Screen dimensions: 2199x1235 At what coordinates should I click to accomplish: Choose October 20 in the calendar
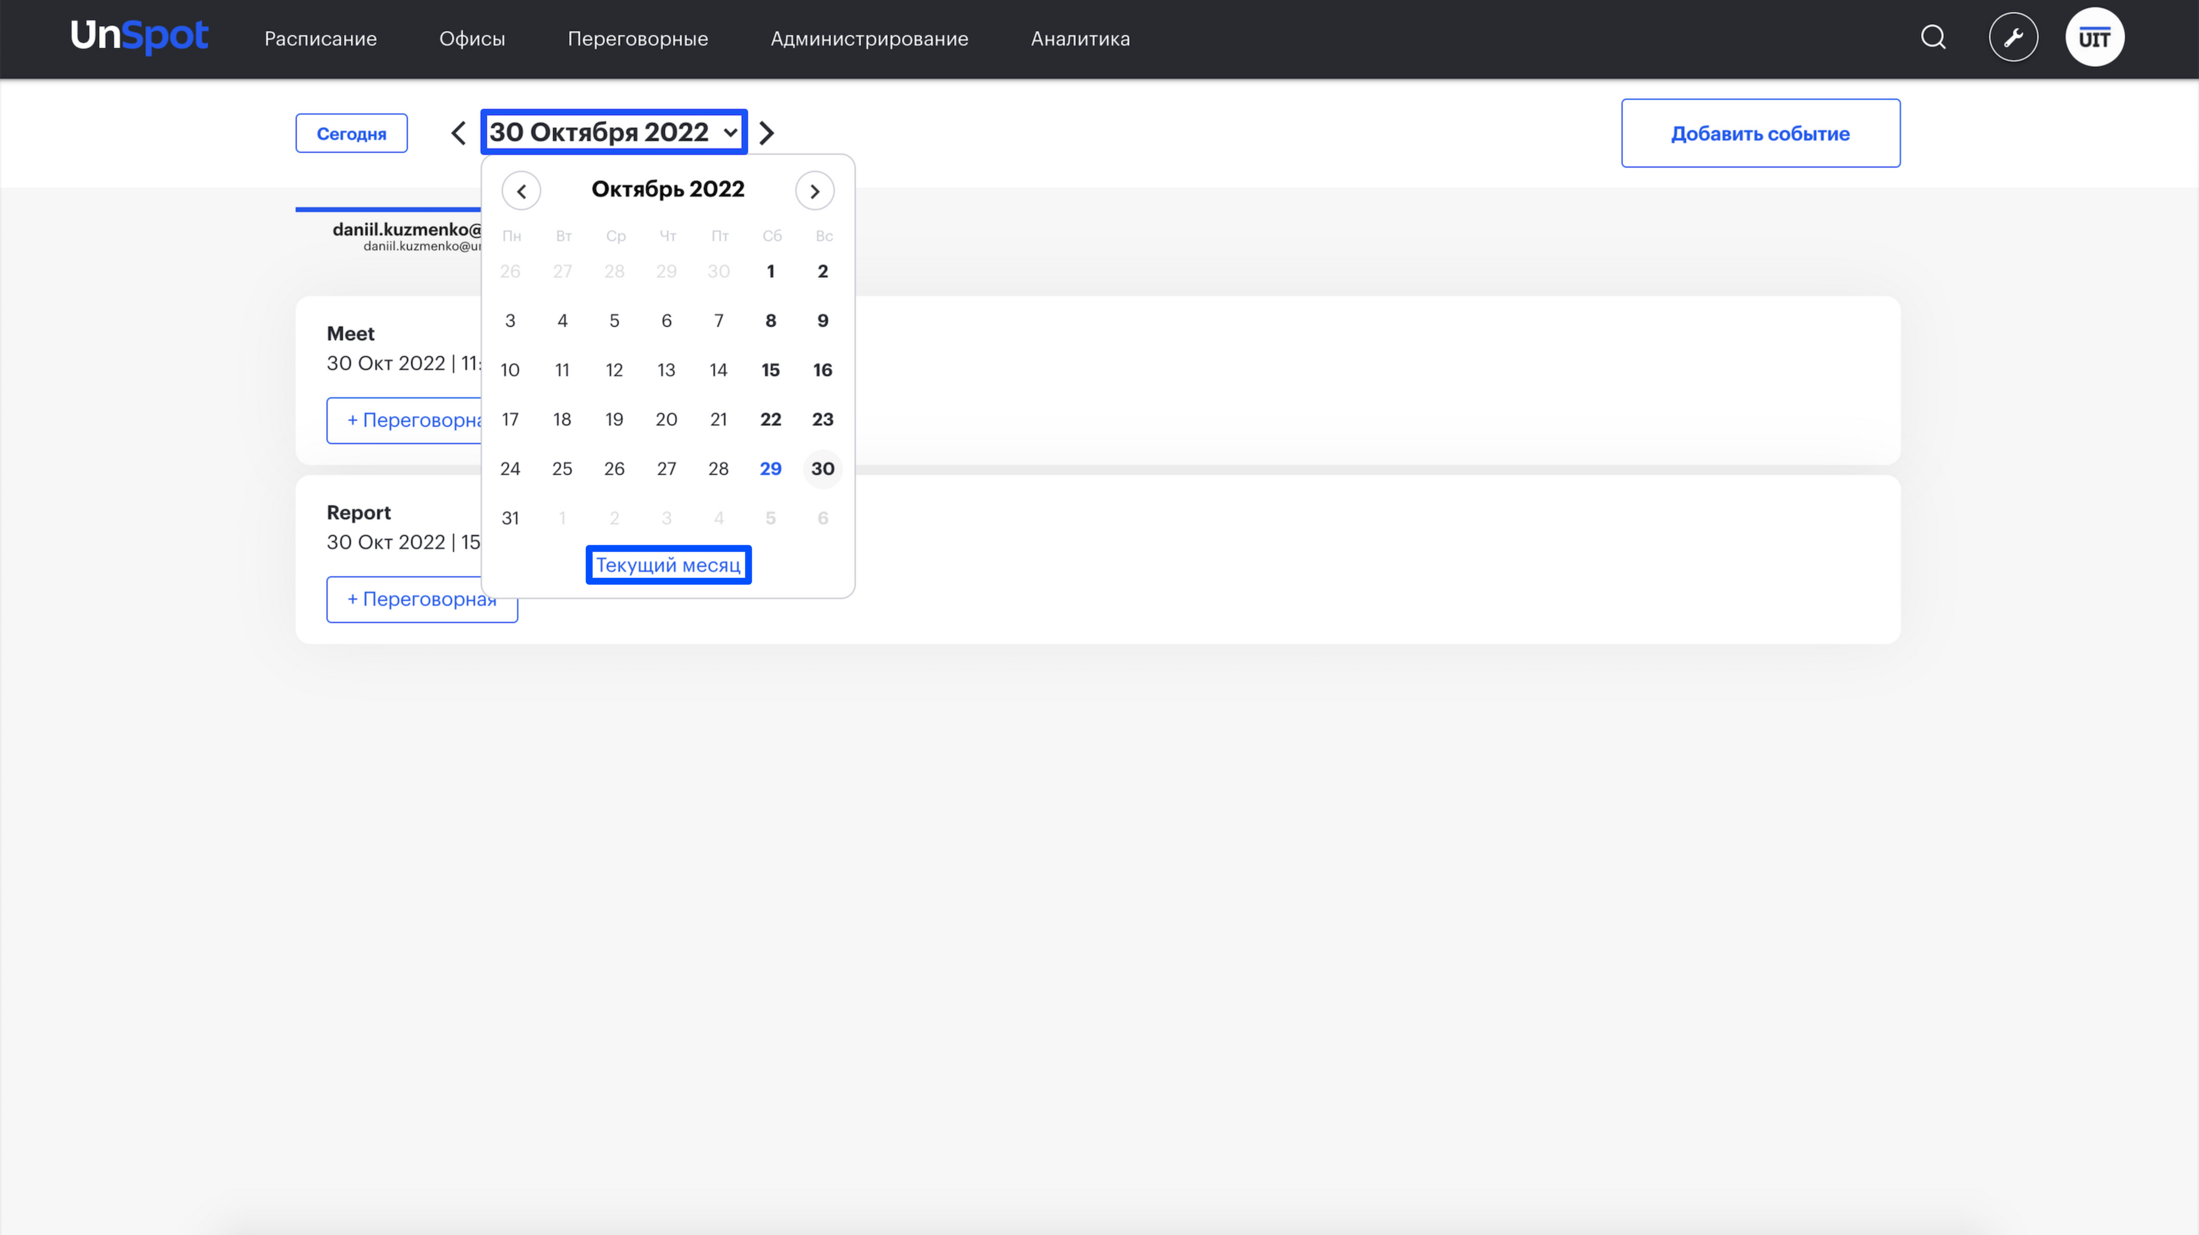coord(667,420)
